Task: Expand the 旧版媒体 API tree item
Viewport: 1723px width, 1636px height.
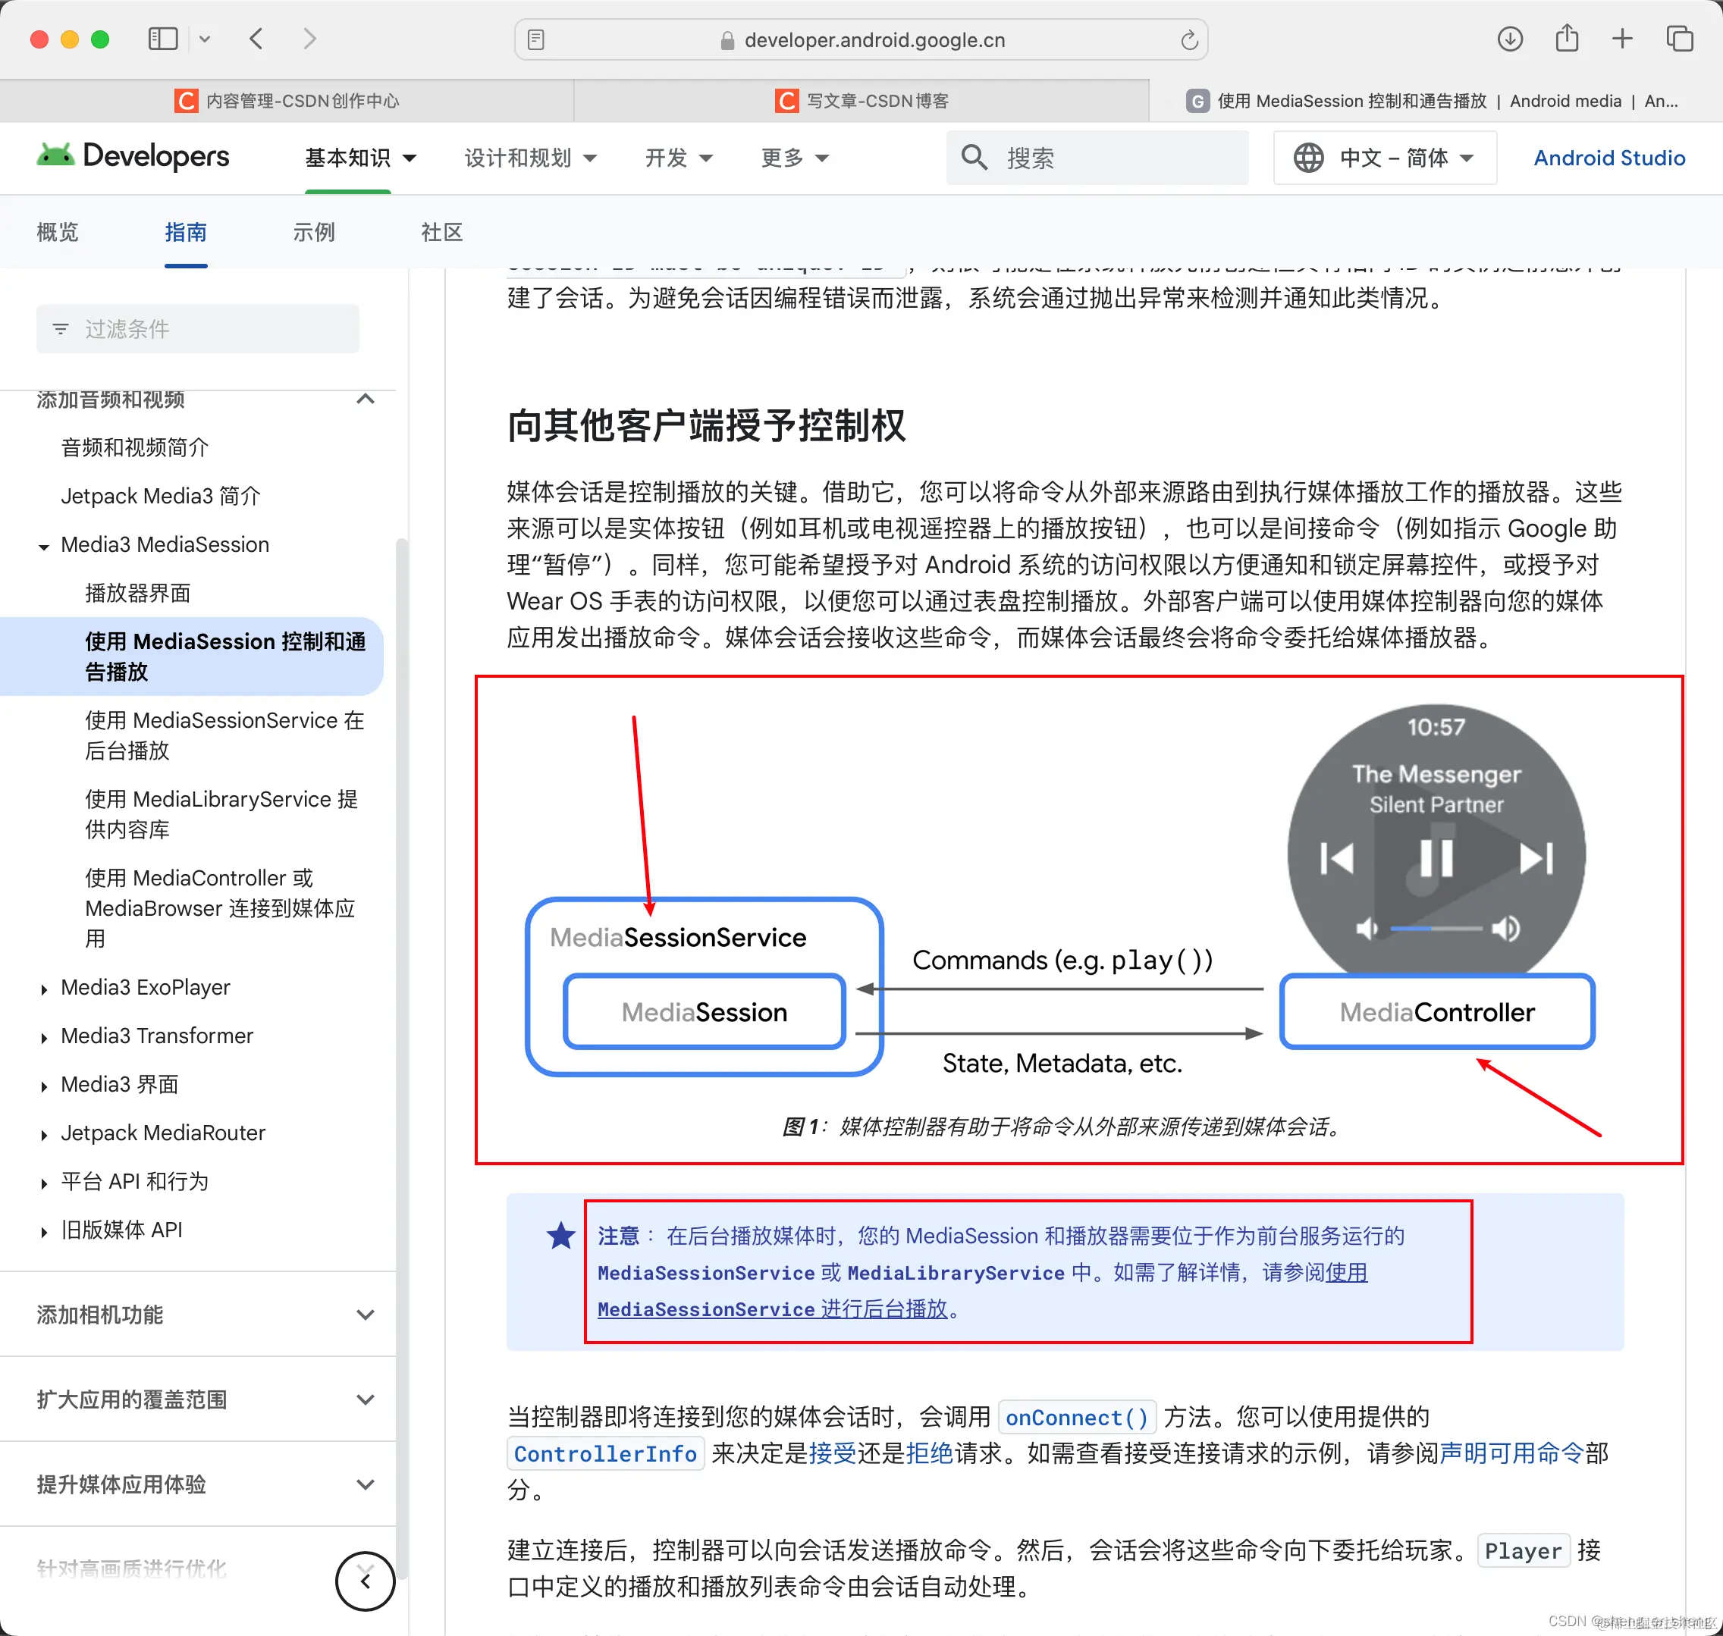Action: [44, 1231]
